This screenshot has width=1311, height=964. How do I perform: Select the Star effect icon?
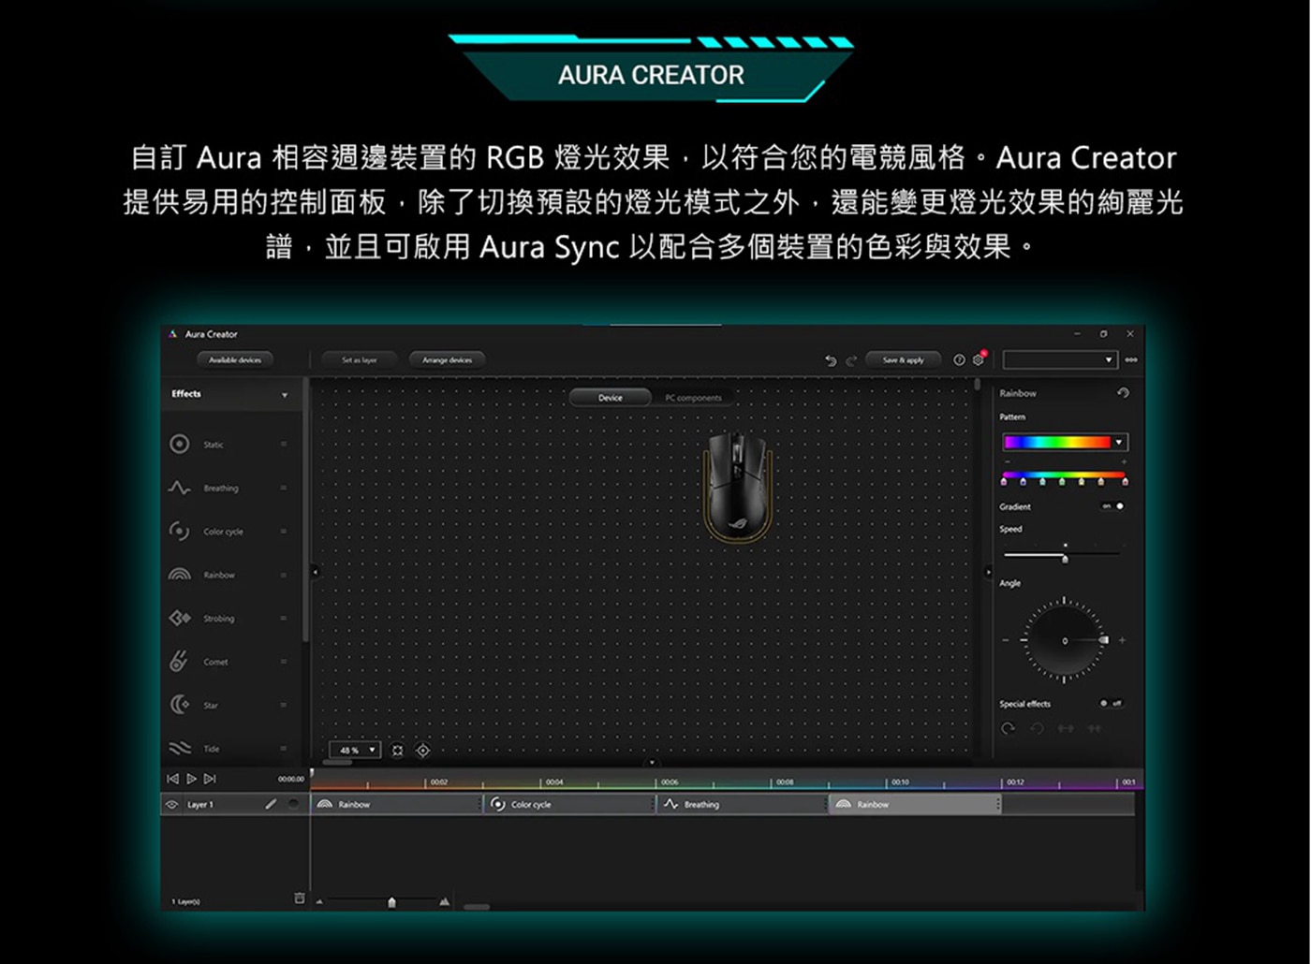180,705
